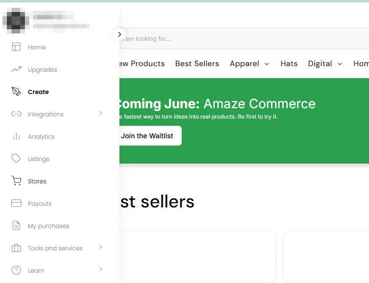
Task: Click the Upgrades trending arrow icon
Action: coord(16,69)
